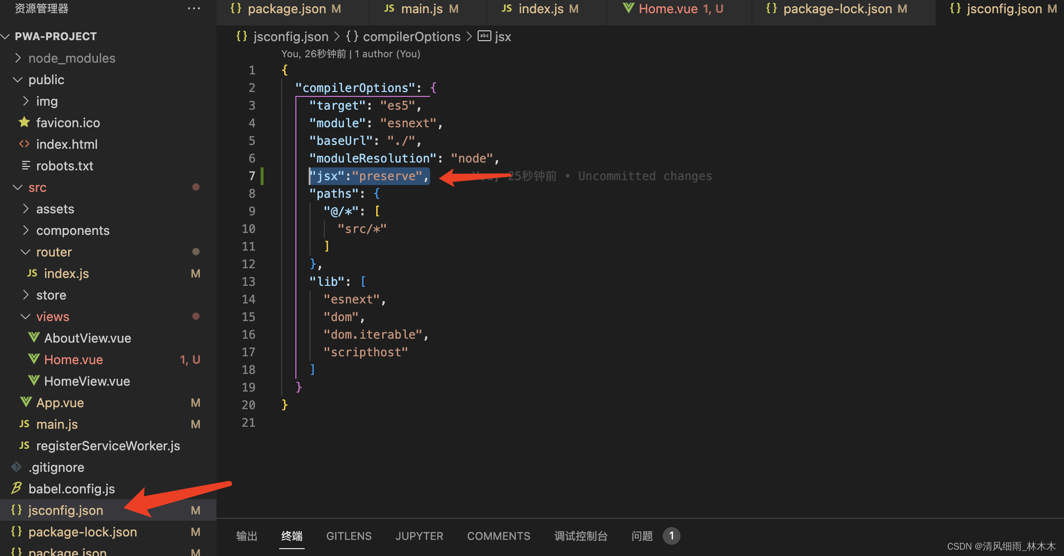Expand the node_modules folder
Image resolution: width=1064 pixels, height=556 pixels.
[18, 58]
